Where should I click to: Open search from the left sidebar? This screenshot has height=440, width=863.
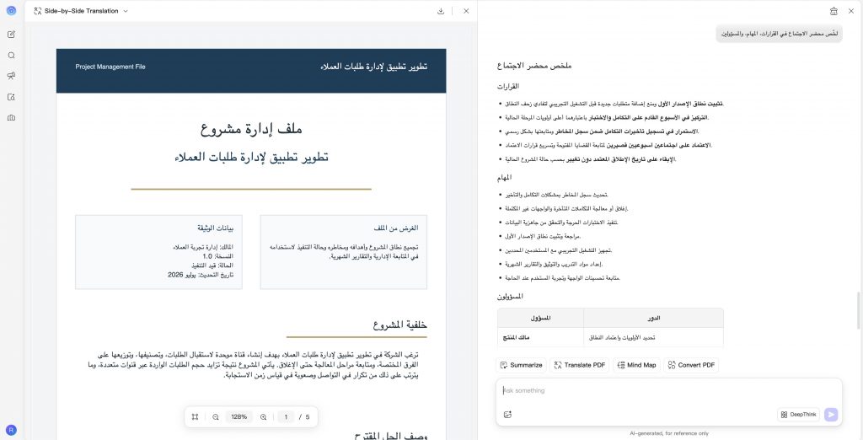point(11,55)
